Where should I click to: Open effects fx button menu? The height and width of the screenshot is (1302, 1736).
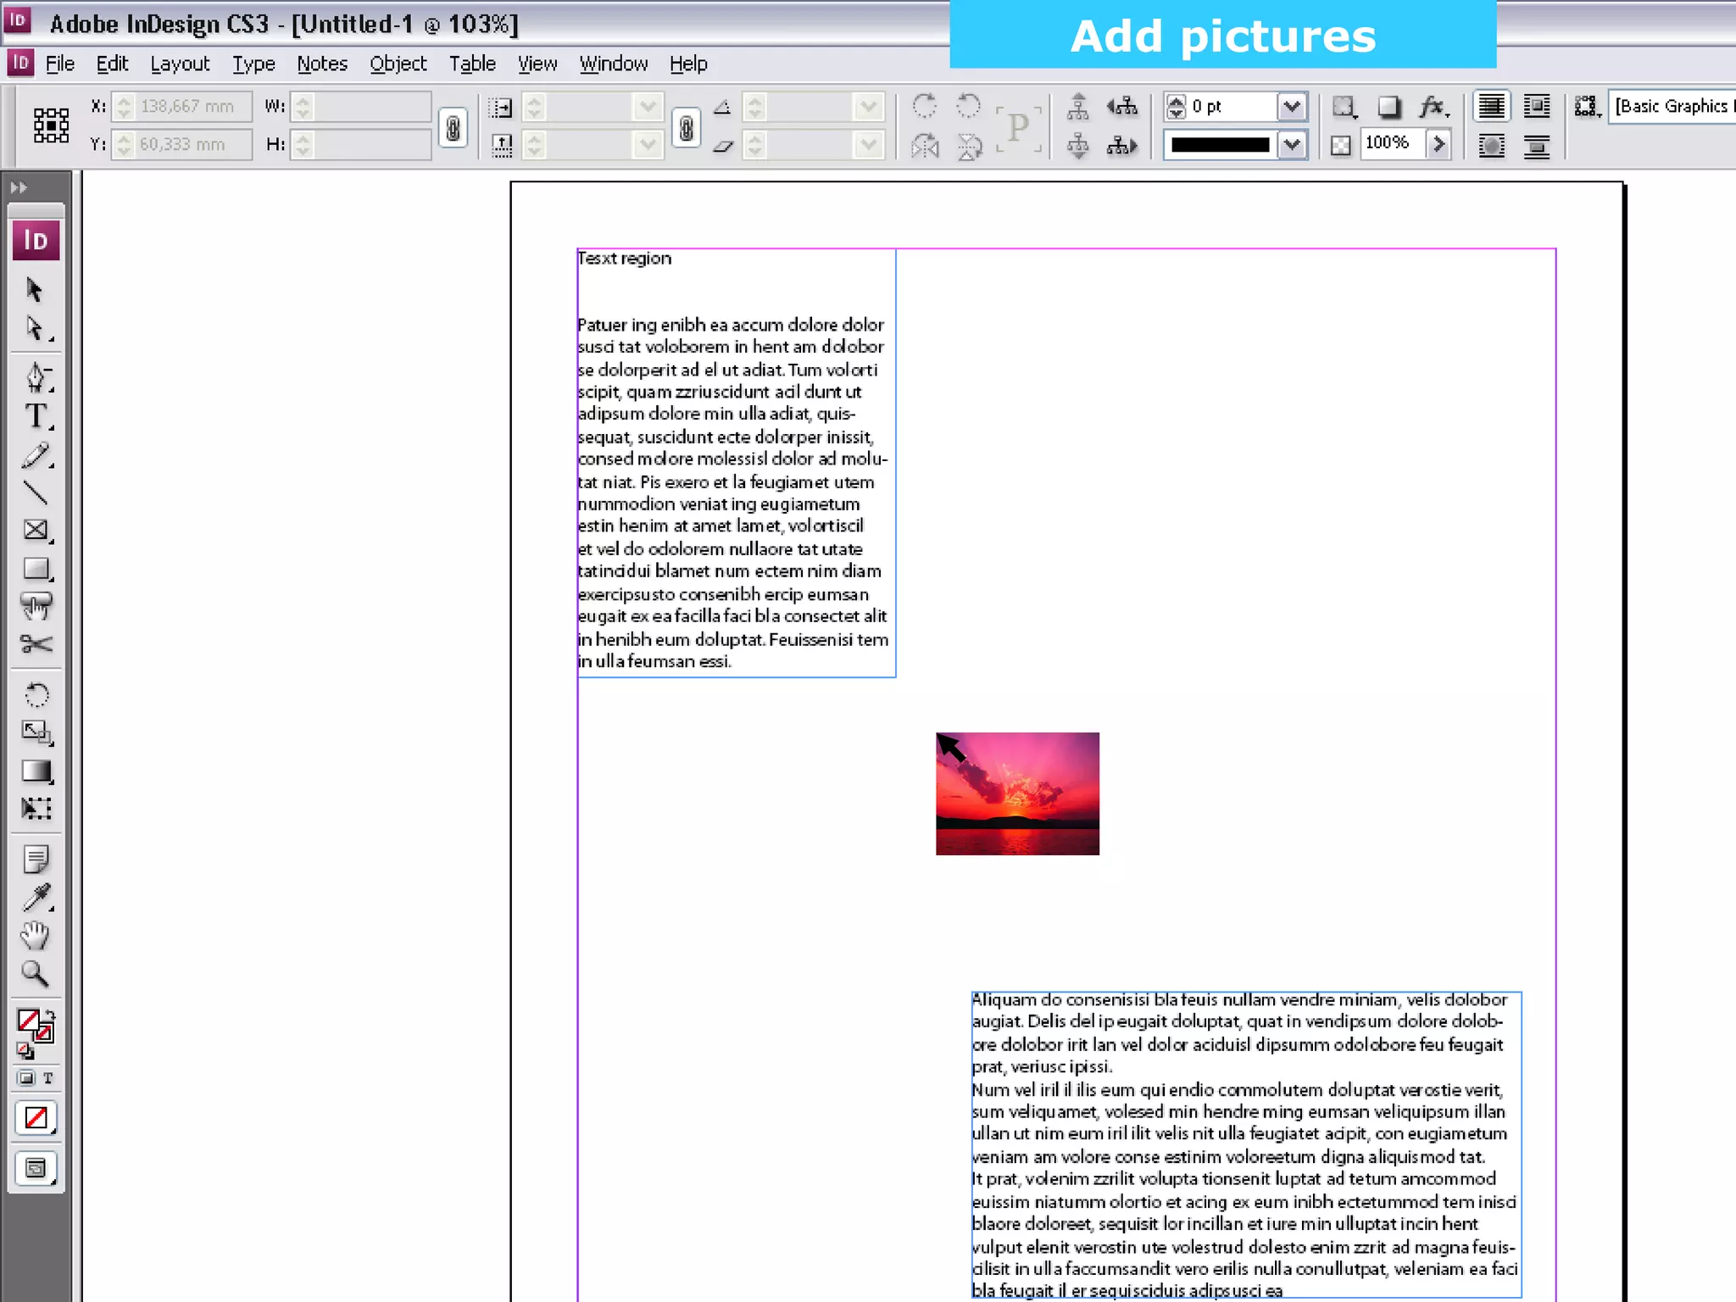click(1433, 107)
